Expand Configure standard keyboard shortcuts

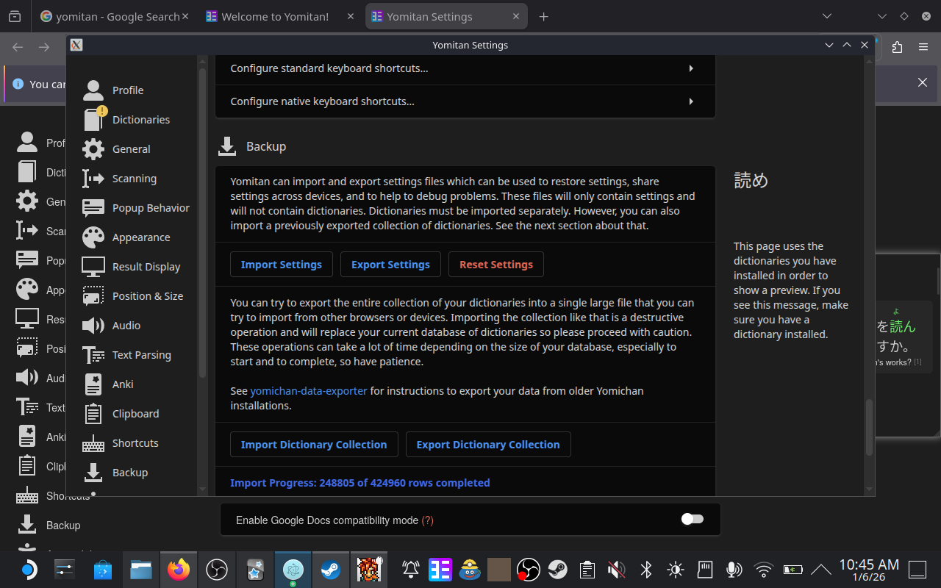coord(465,68)
